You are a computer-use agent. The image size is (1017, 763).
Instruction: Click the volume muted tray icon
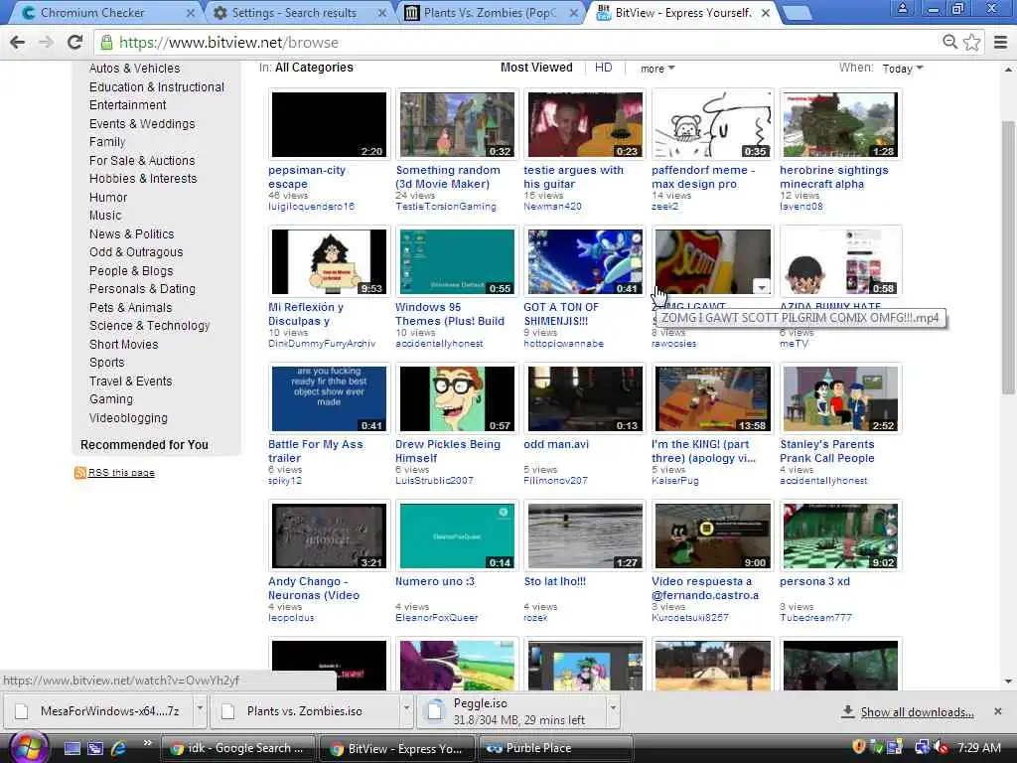coord(940,747)
